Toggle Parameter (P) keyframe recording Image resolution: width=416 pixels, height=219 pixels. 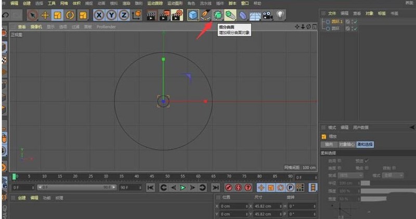[x=290, y=187]
